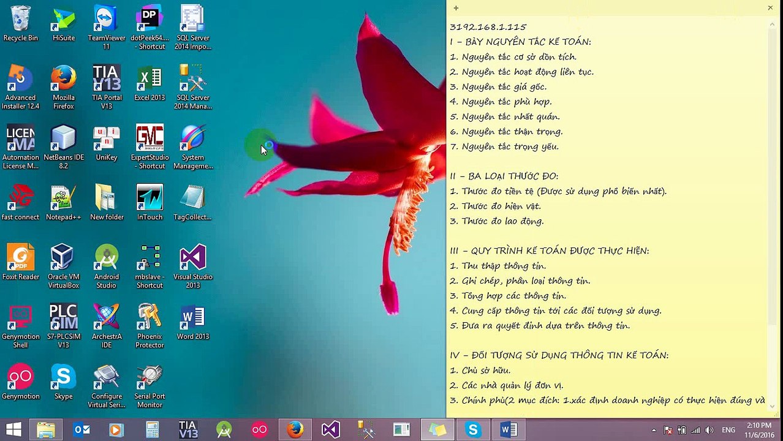Select the Genymotion Shell desktop icon
Screen dimensions: 783x441
(x=20, y=326)
